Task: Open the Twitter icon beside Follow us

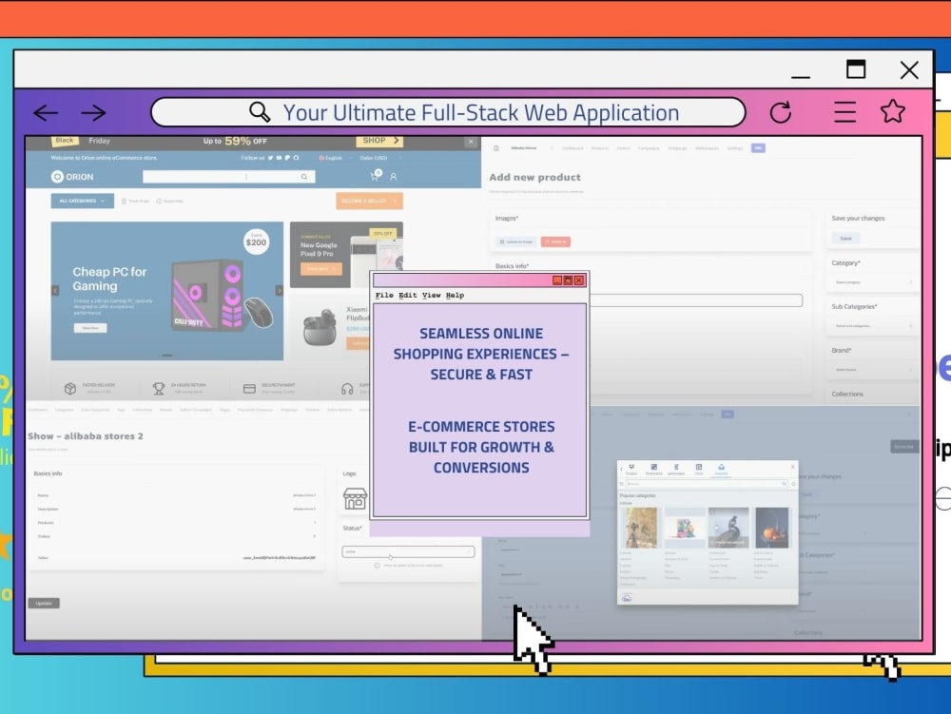Action: [270, 158]
